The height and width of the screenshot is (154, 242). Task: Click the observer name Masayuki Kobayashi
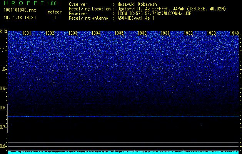(x=138, y=4)
